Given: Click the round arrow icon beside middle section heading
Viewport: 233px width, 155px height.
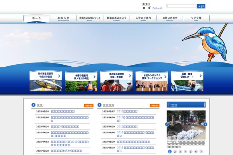Looking at the screenshot, I should click(99, 105).
